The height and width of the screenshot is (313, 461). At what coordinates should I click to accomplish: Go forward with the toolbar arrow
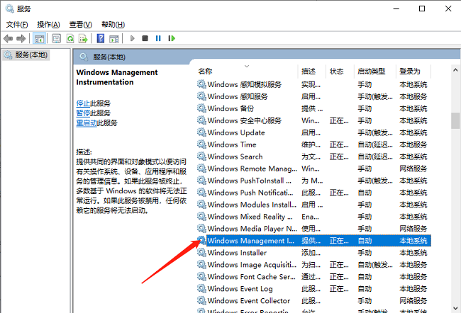21,38
